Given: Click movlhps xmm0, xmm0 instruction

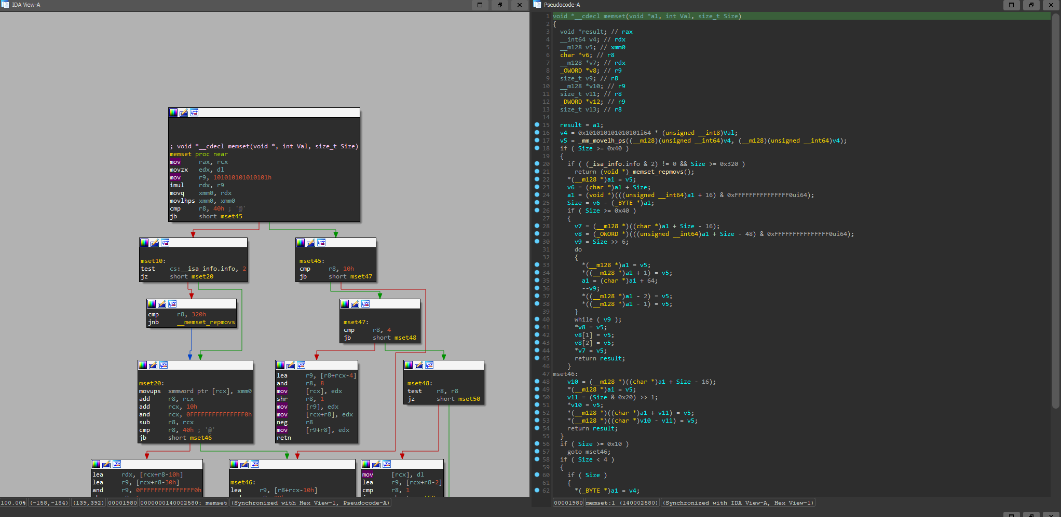Looking at the screenshot, I should pos(202,201).
